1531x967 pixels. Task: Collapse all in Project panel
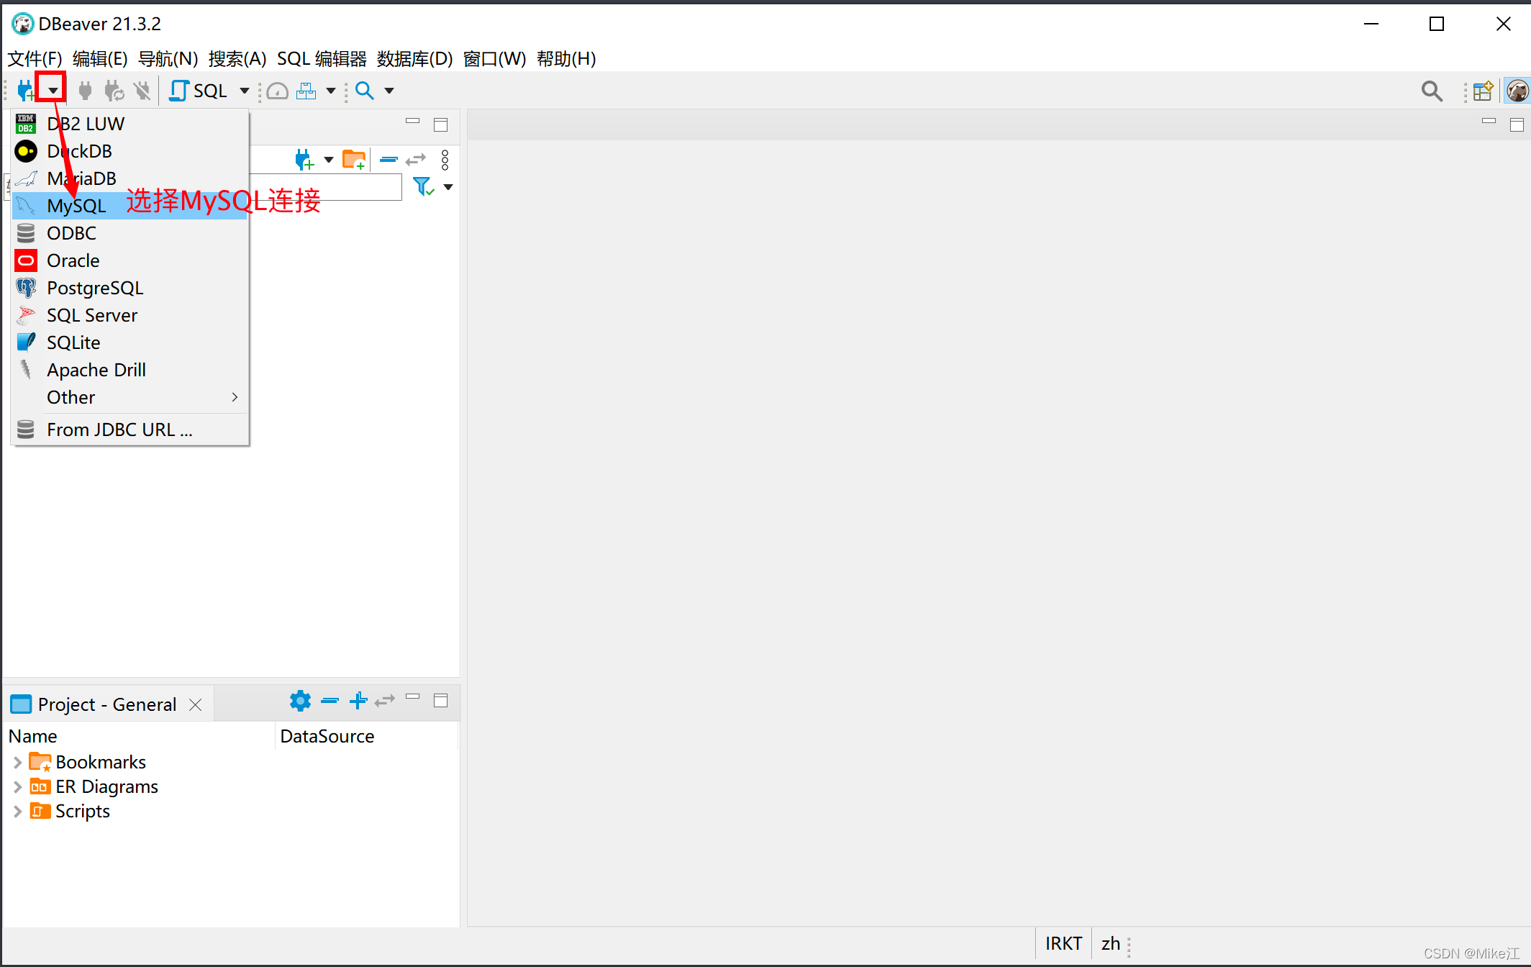(330, 700)
